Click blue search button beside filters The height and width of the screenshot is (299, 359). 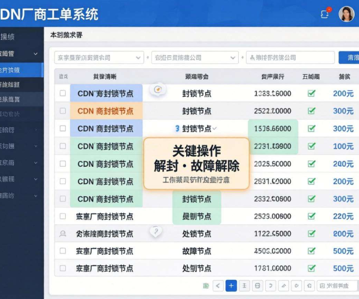[x=349, y=57]
